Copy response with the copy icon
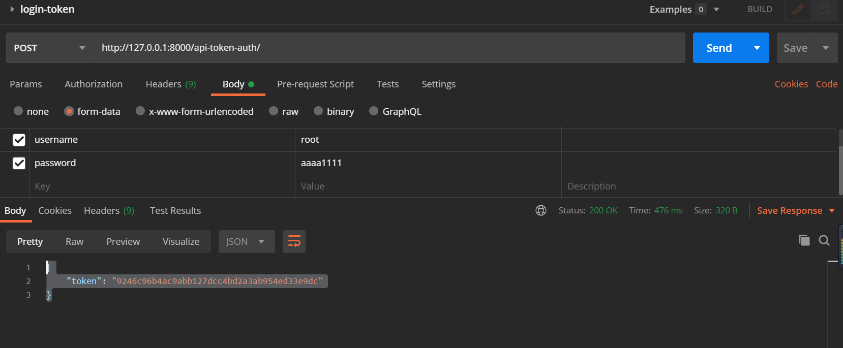 [x=804, y=240]
